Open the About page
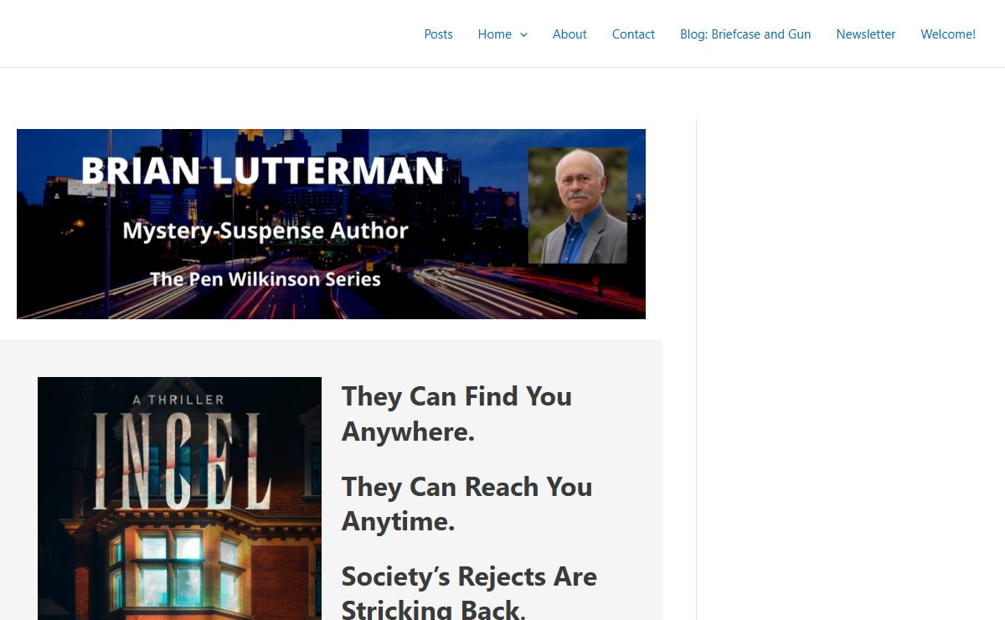This screenshot has width=1005, height=620. click(569, 34)
